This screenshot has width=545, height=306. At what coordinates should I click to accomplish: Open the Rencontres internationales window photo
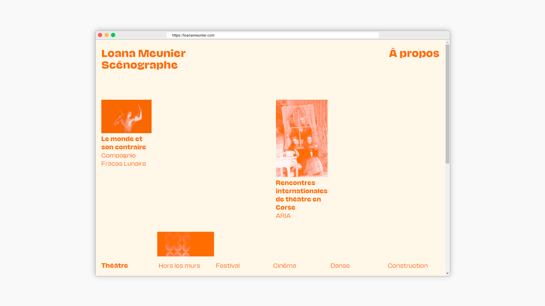(301, 138)
